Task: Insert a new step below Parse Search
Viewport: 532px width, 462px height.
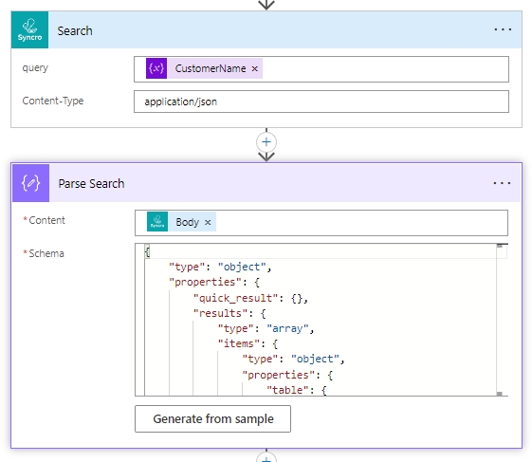Action: click(x=266, y=456)
